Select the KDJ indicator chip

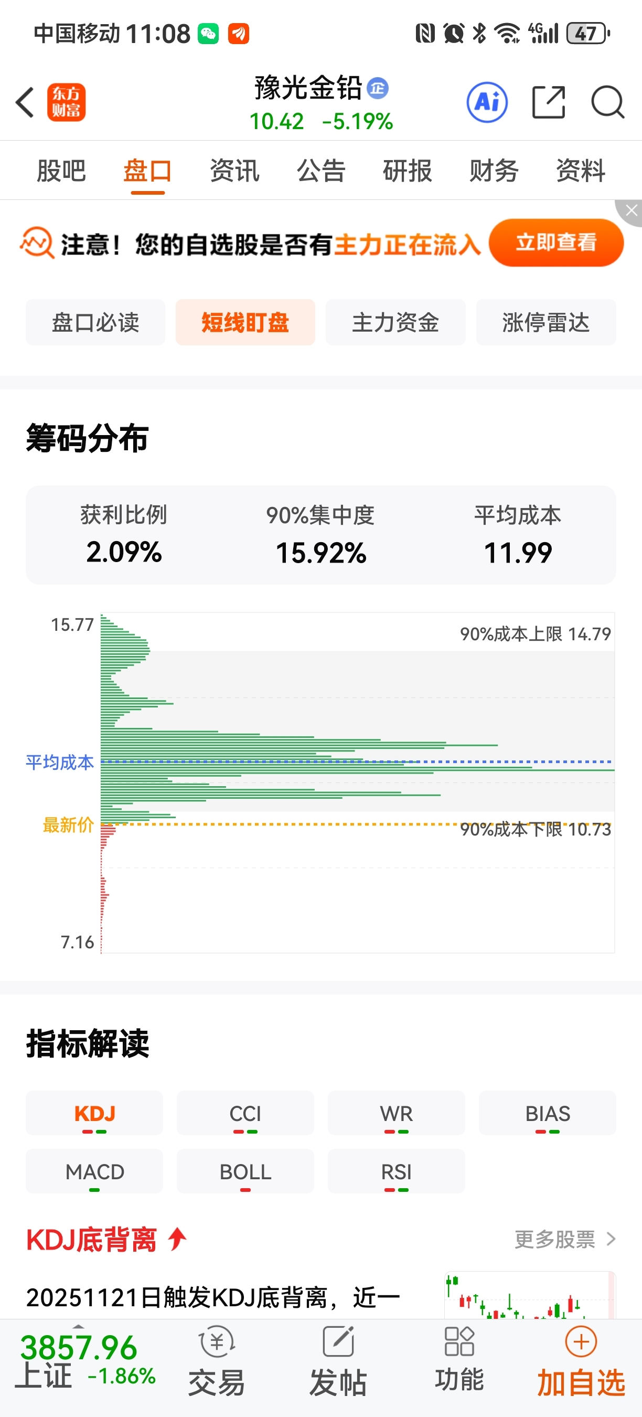coord(94,1113)
